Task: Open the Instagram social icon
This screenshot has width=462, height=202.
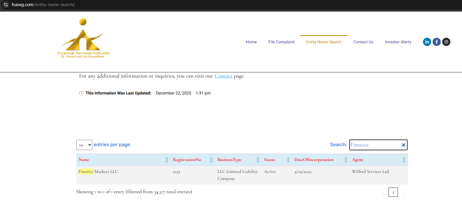Action: pos(446,42)
